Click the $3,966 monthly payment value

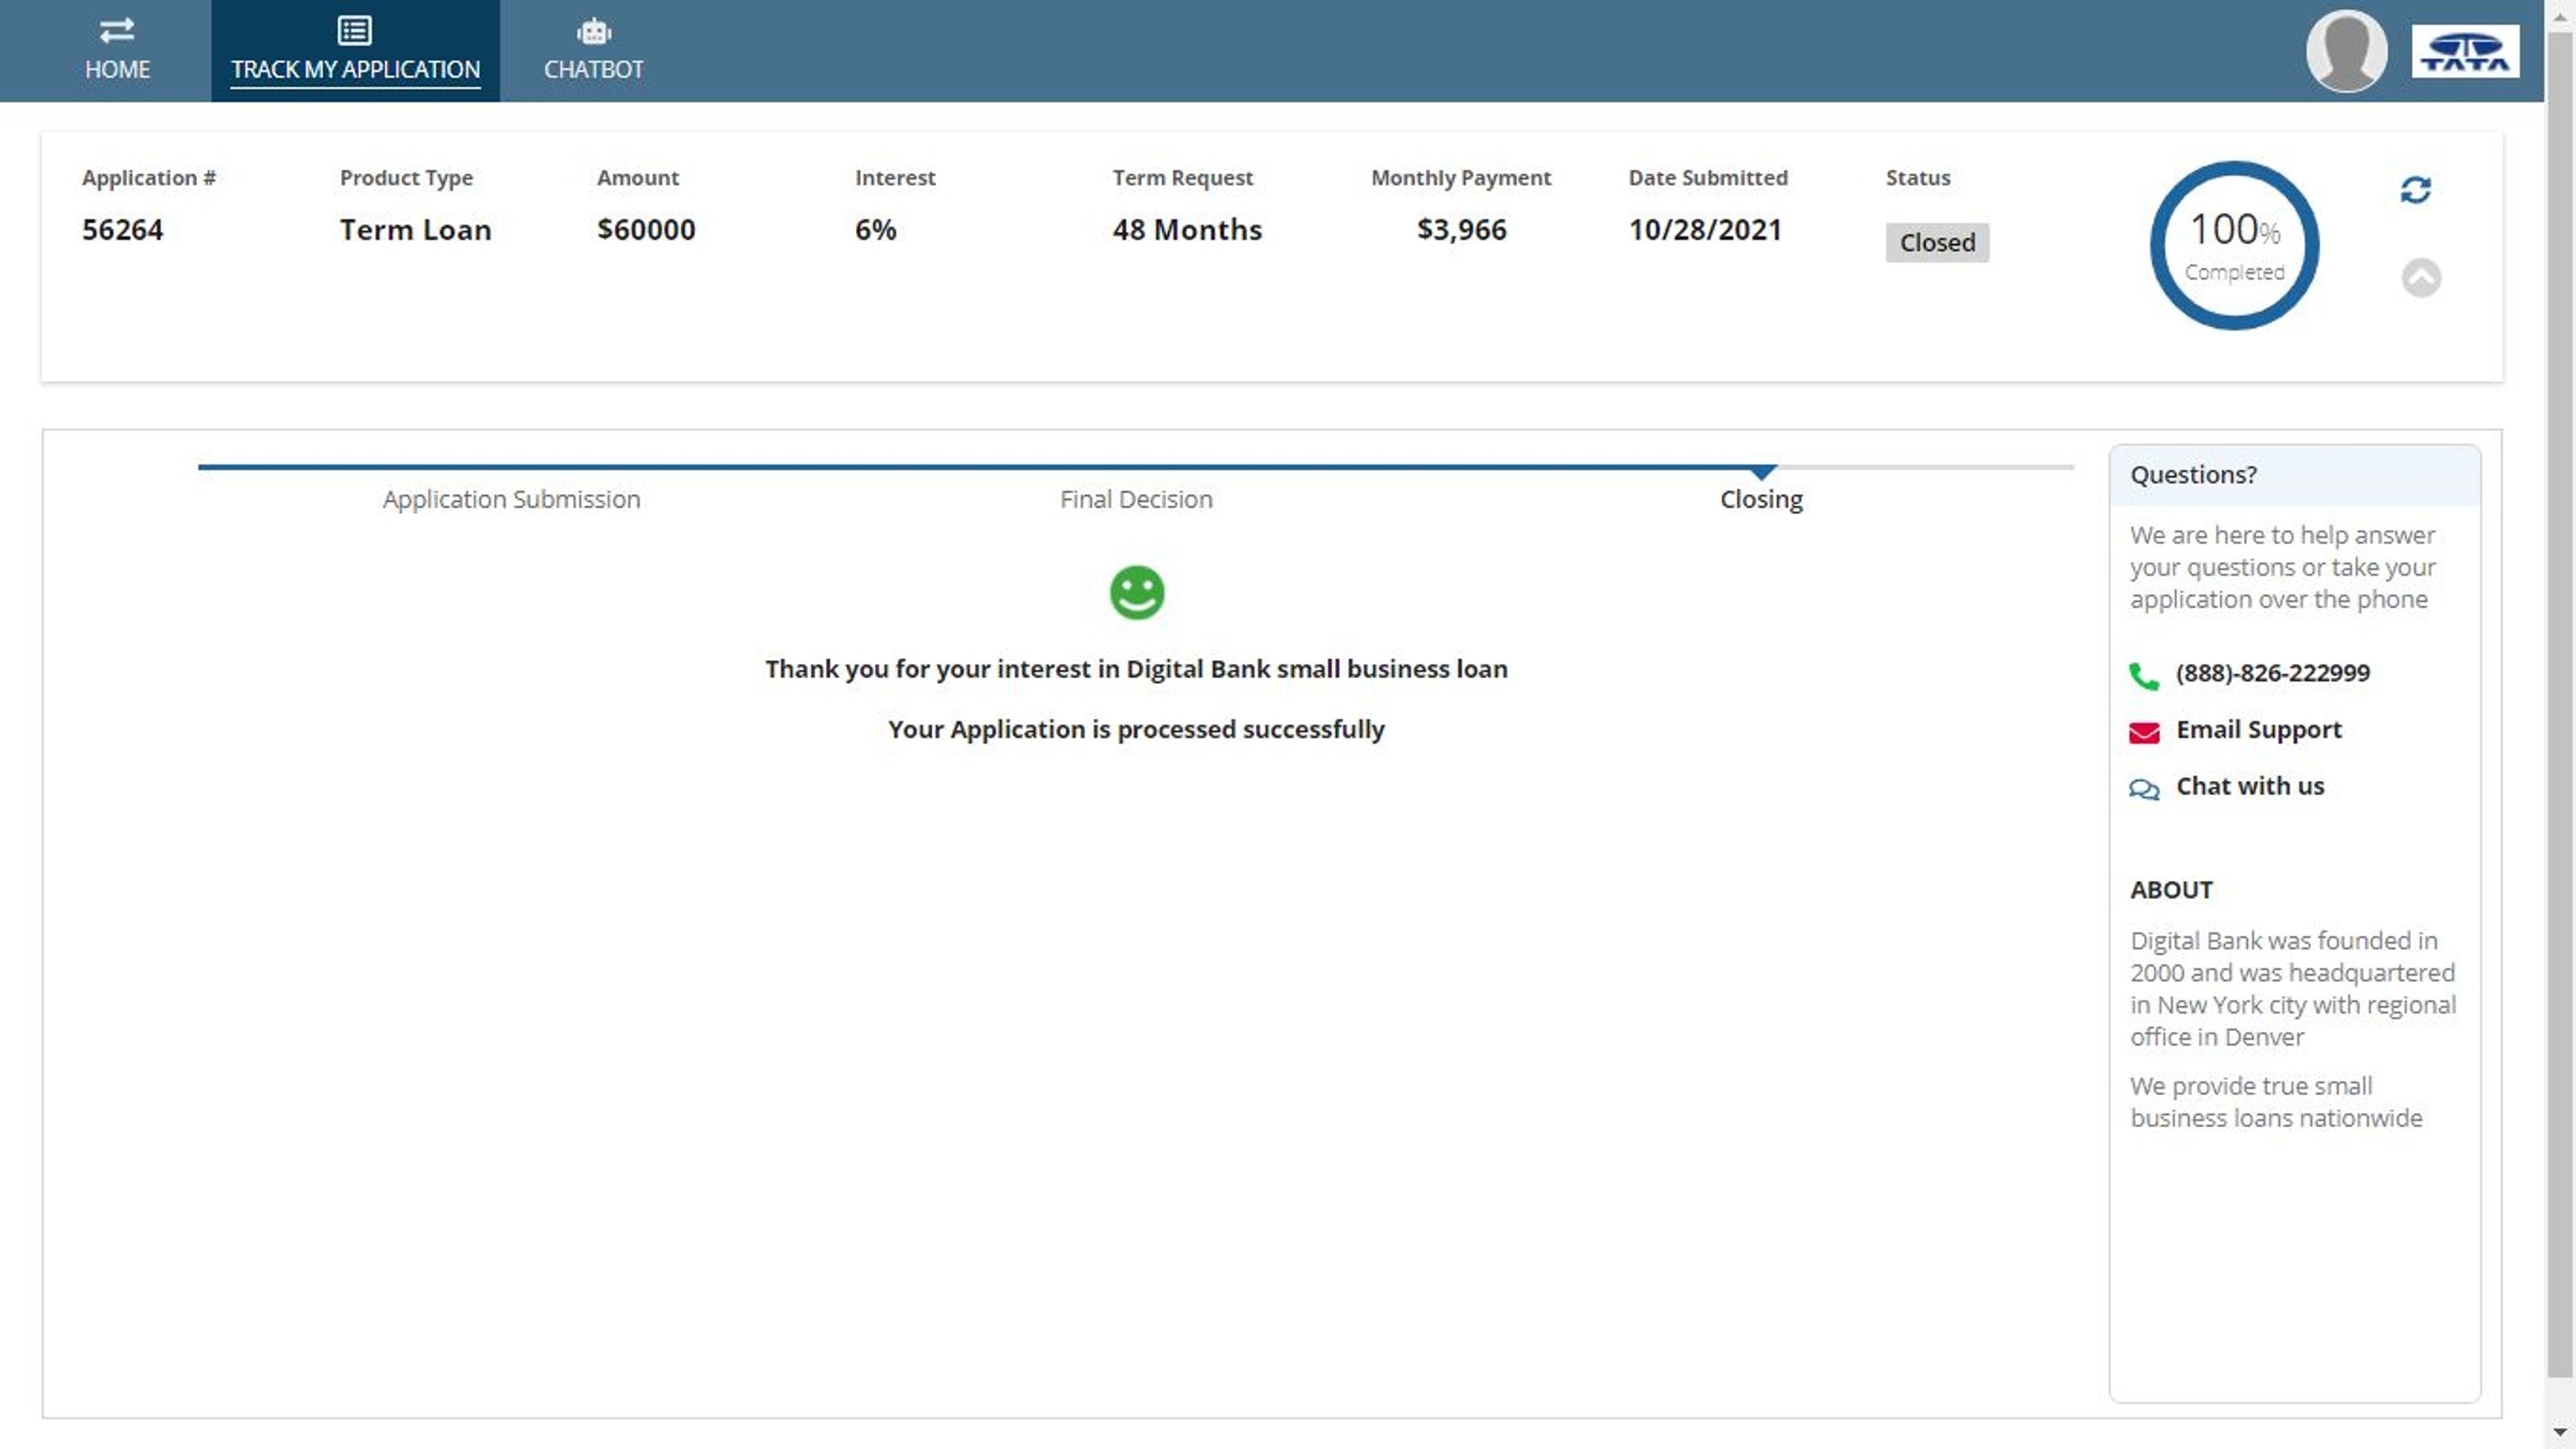[x=1461, y=230]
